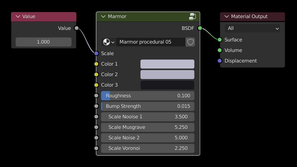Click the 1.000 value field
The image size is (297, 167).
coord(44,42)
